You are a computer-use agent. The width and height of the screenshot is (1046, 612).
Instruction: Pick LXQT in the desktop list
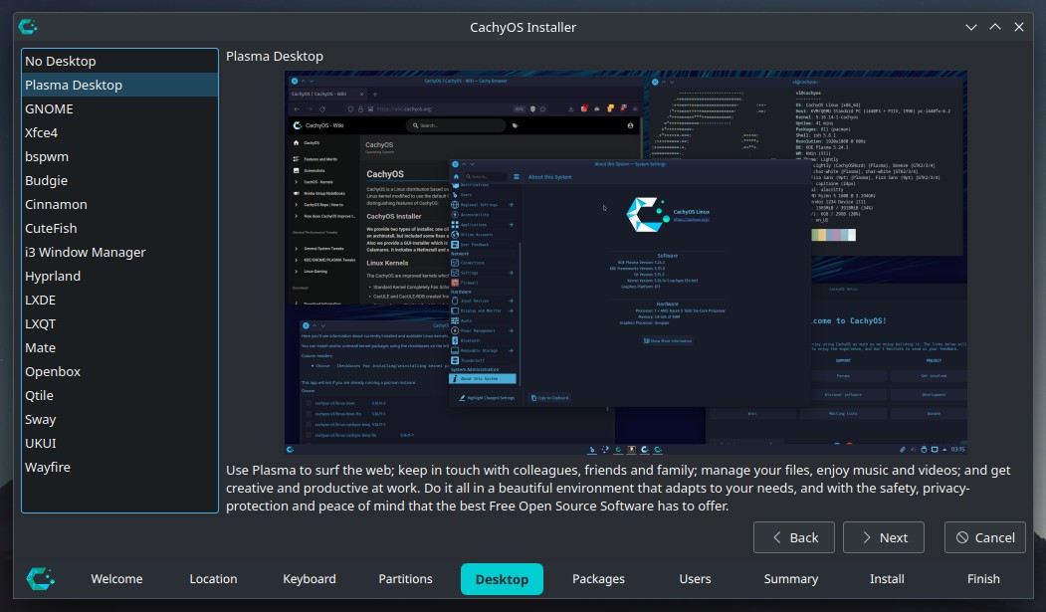coord(119,324)
